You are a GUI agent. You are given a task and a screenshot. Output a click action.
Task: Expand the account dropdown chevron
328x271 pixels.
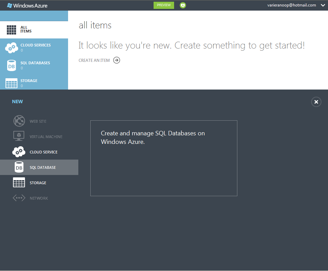tap(323, 5)
